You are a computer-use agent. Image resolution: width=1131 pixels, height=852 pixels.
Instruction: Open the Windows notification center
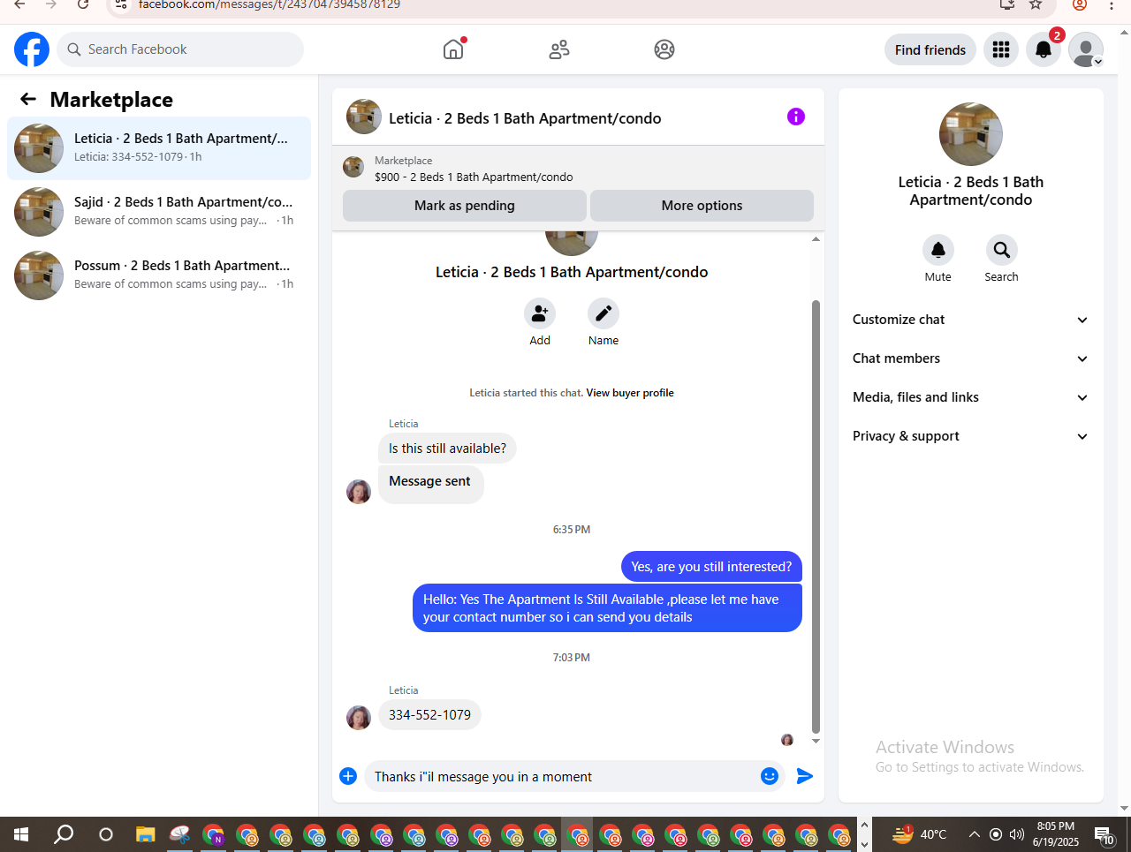1104,834
